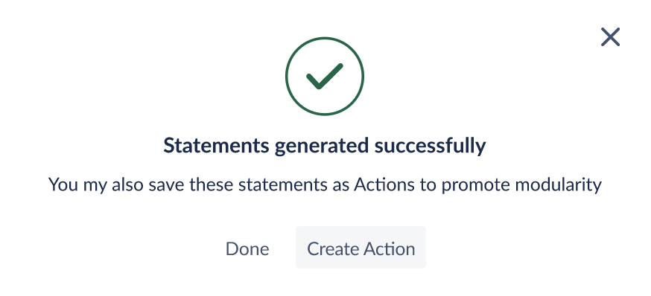The image size is (651, 296).
Task: Click the description text about saving statements
Action: tap(325, 184)
